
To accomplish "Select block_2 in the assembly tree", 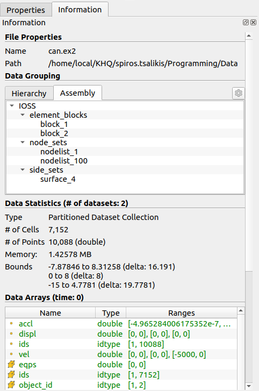I will [x=54, y=133].
